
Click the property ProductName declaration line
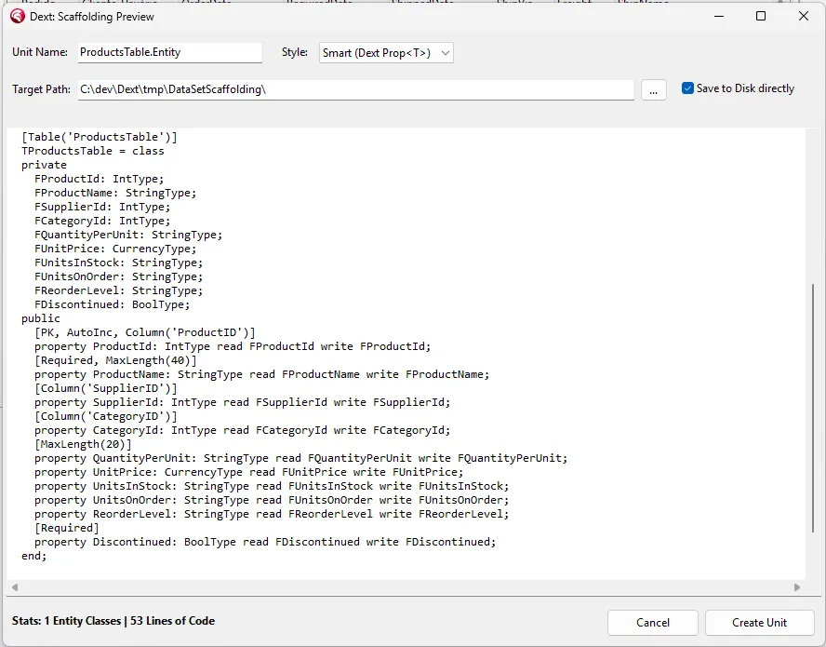(x=261, y=375)
